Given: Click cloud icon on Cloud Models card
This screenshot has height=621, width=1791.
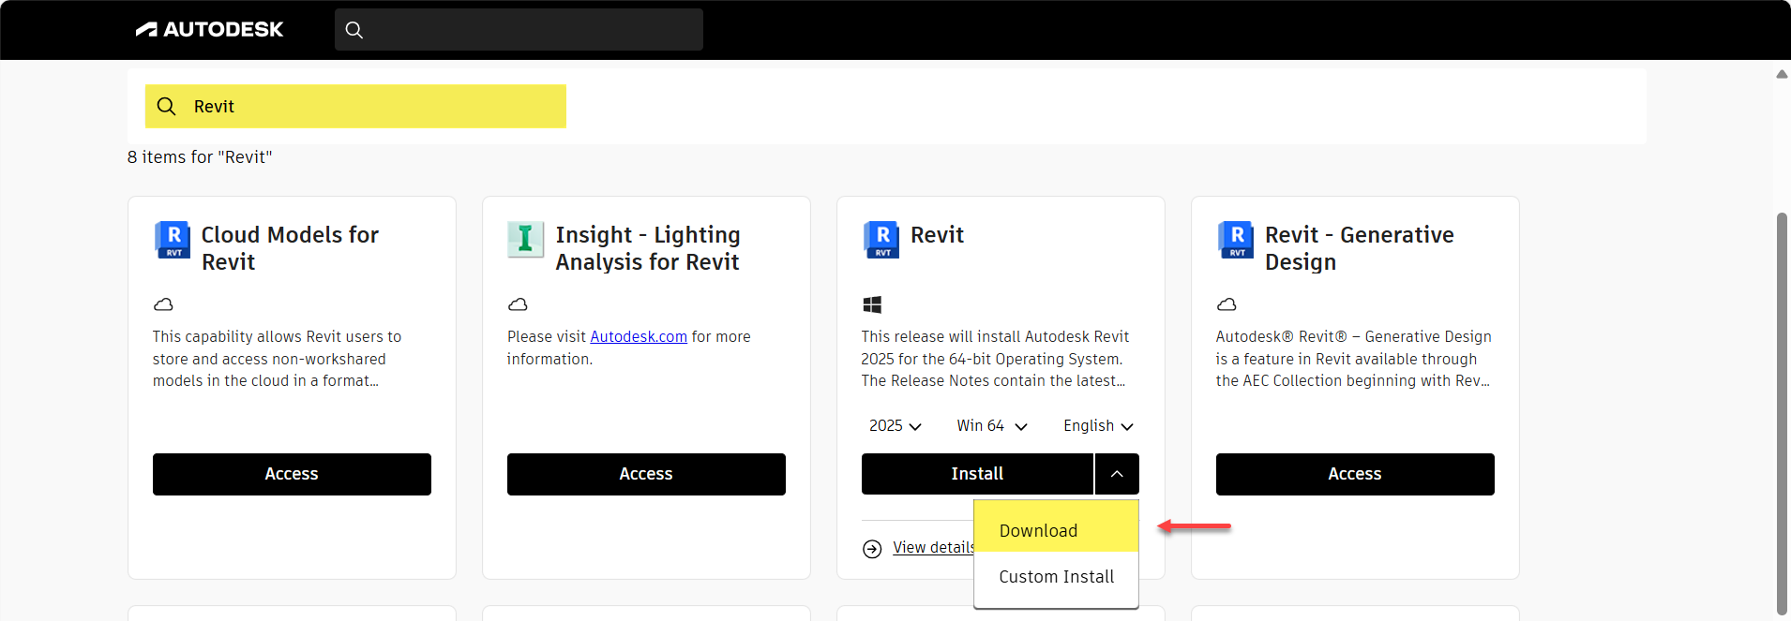Looking at the screenshot, I should [163, 304].
